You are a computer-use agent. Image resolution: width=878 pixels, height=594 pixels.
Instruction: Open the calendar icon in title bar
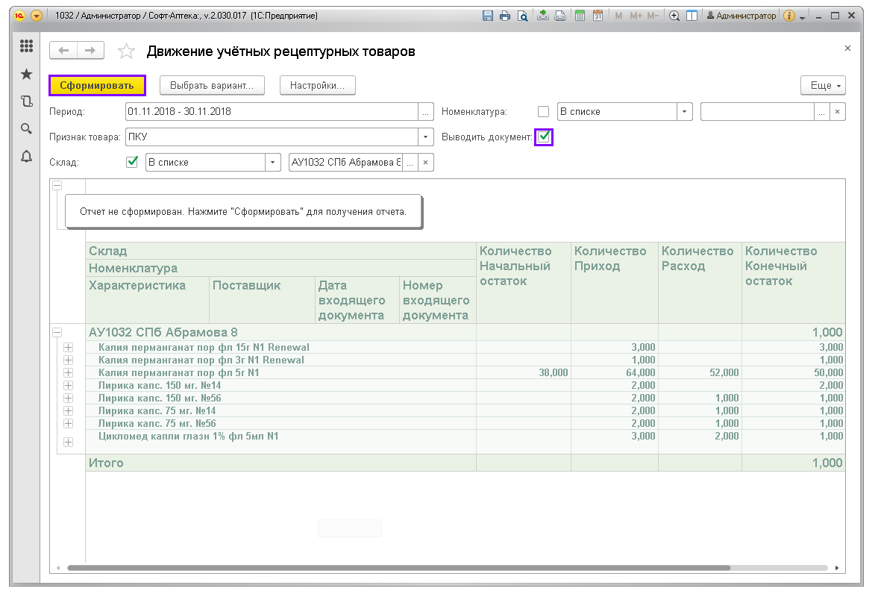pyautogui.click(x=598, y=16)
